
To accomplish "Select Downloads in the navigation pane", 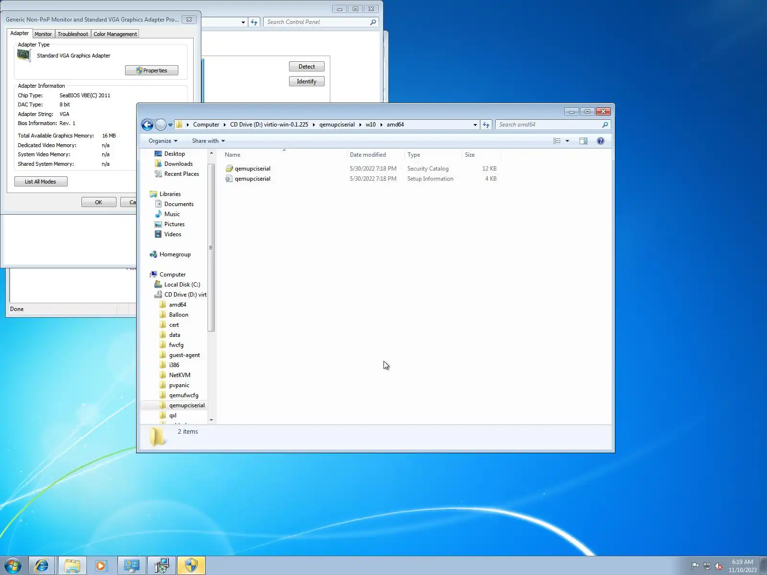I will coord(174,164).
